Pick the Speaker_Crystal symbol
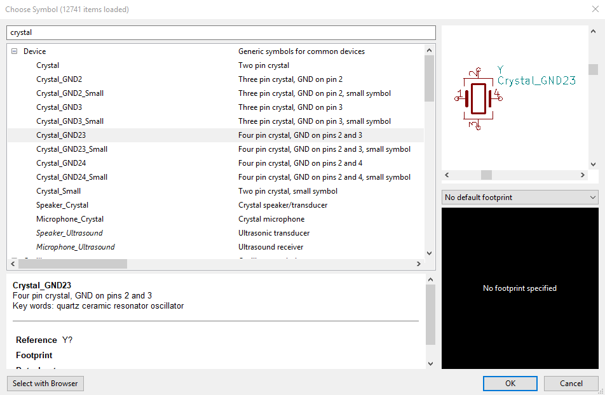 pos(62,205)
